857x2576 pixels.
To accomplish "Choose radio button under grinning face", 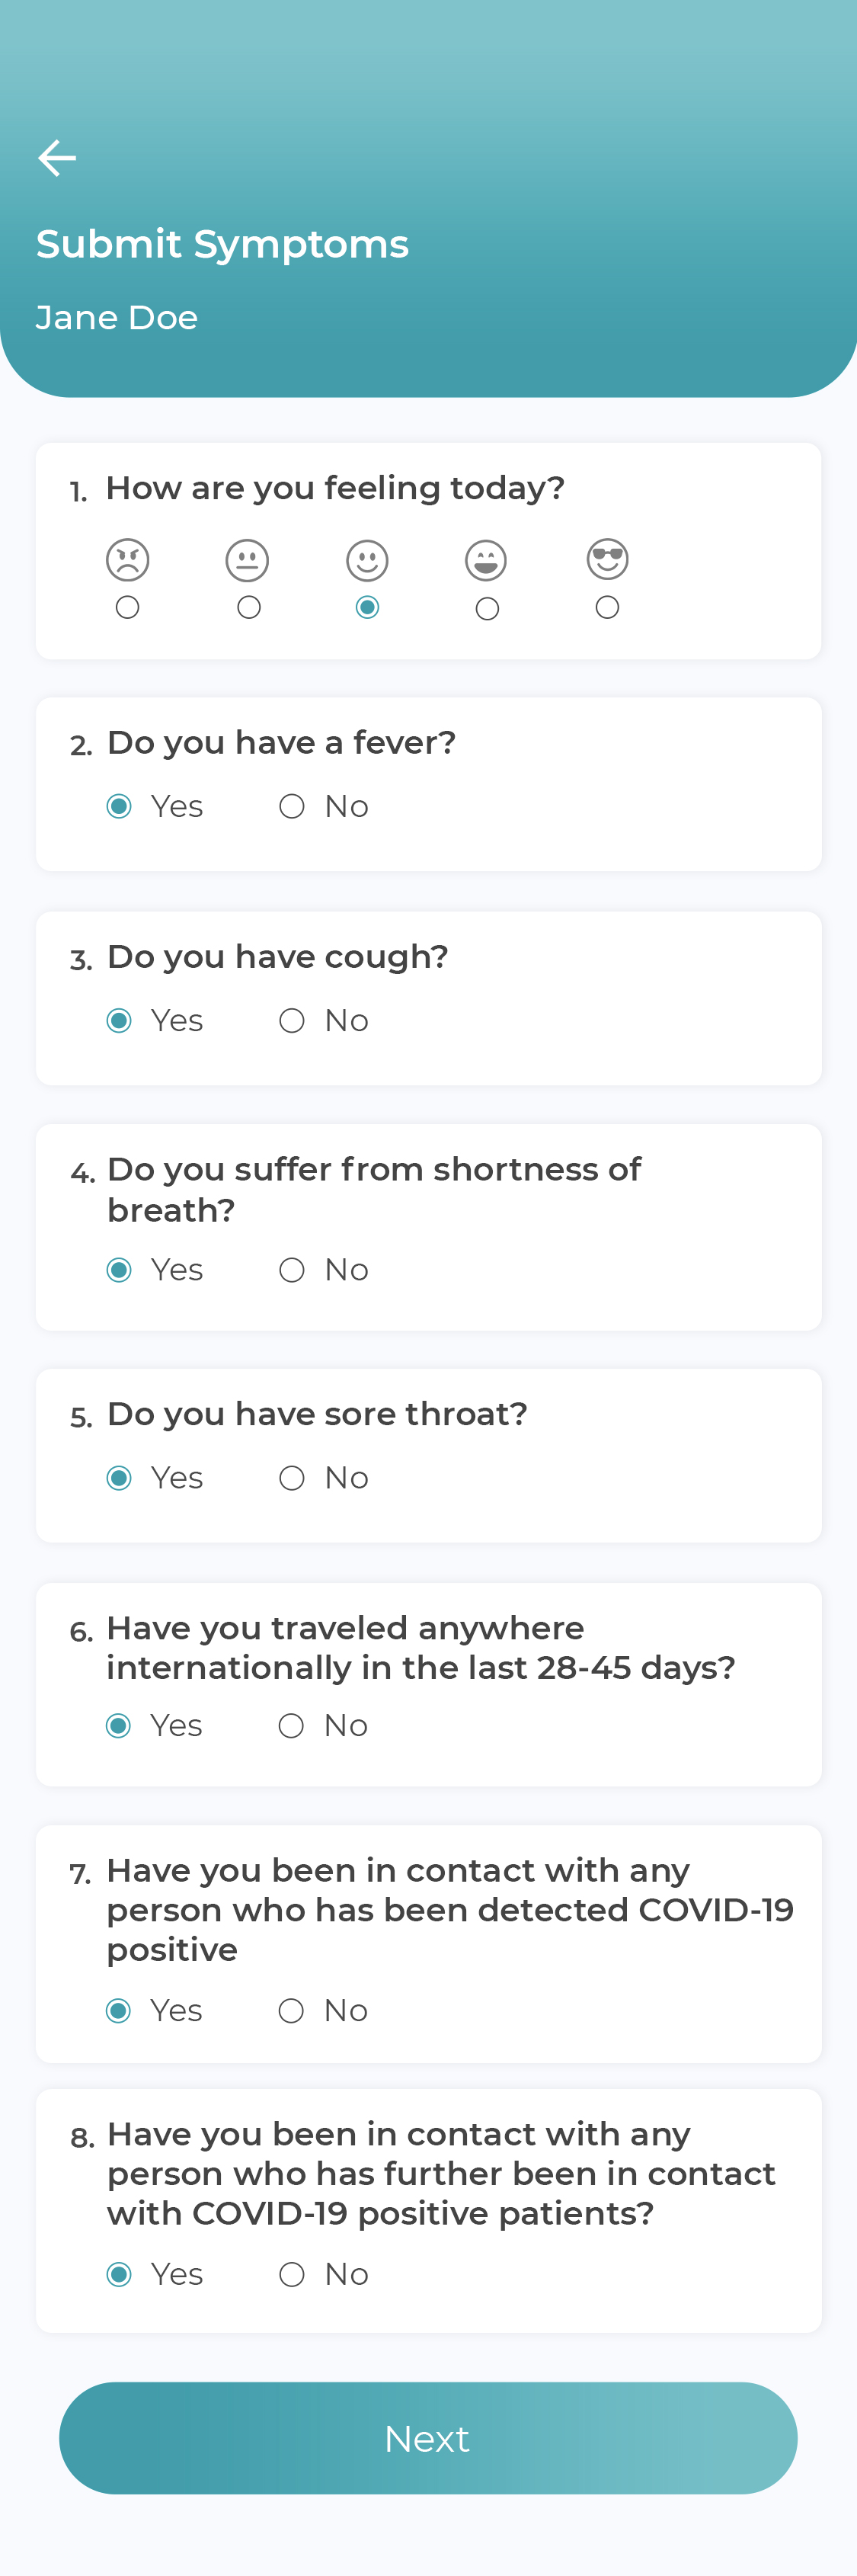I will [487, 608].
